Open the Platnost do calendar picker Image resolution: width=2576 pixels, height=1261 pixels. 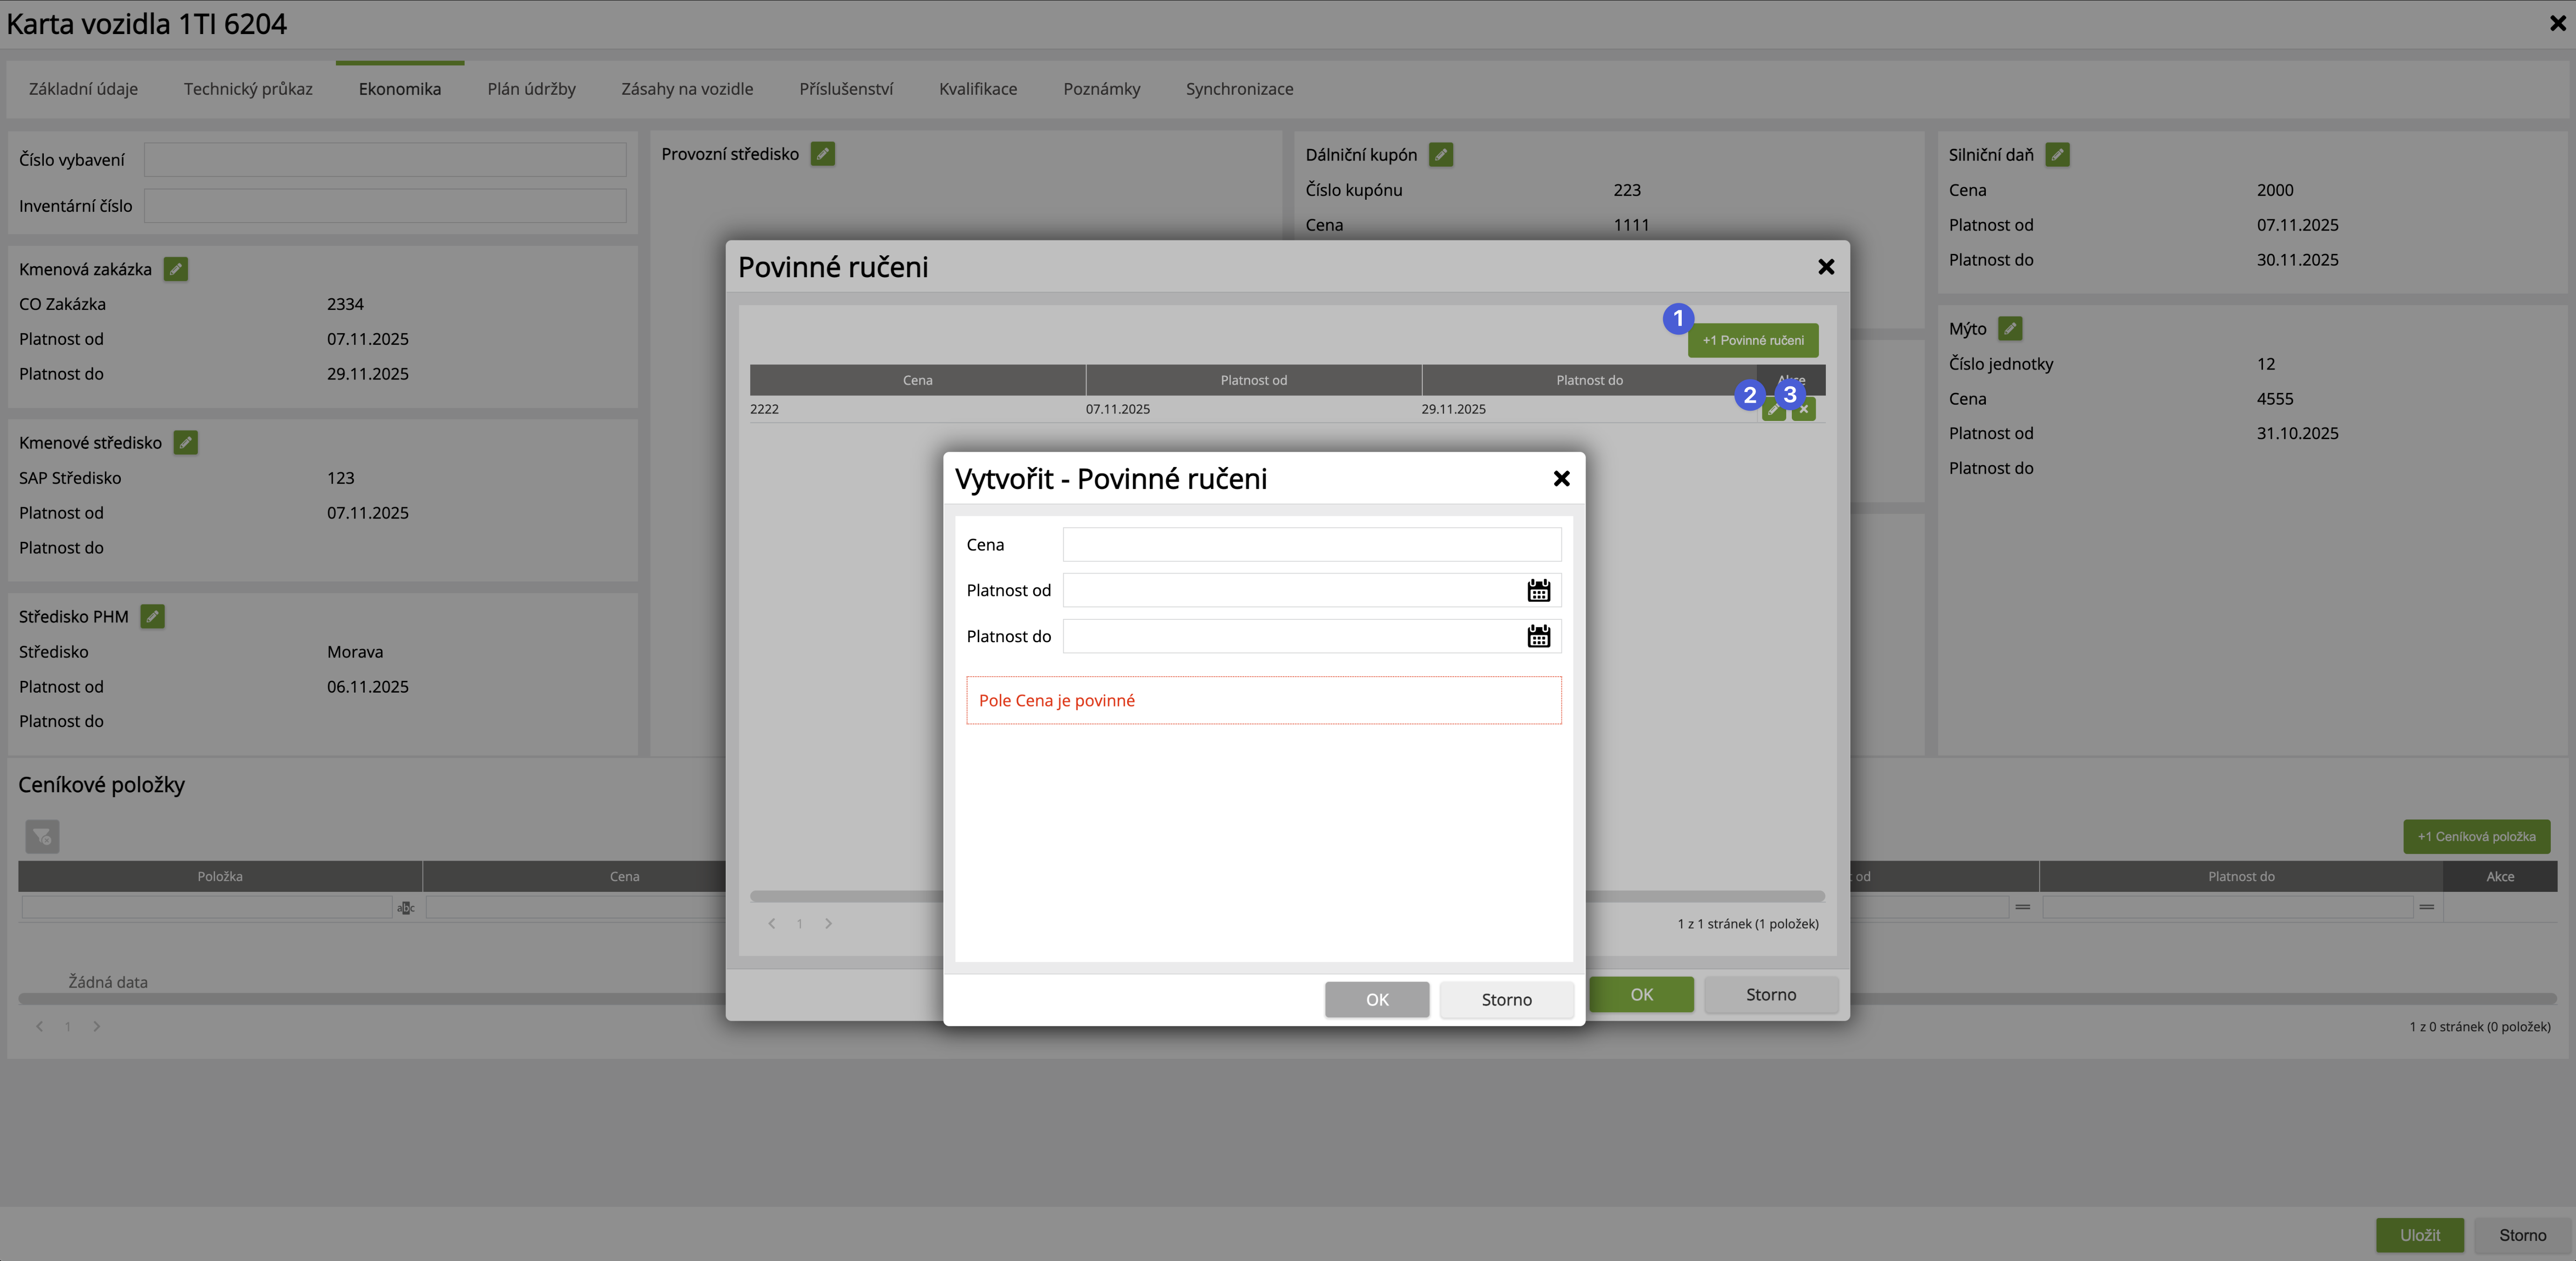[1538, 637]
